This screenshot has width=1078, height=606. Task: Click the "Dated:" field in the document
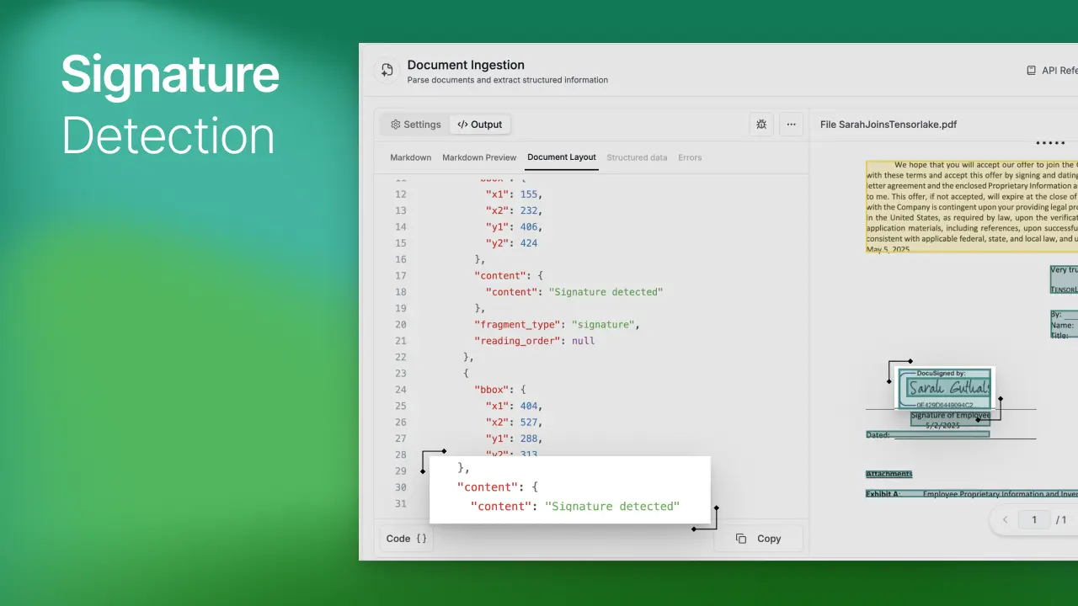928,435
